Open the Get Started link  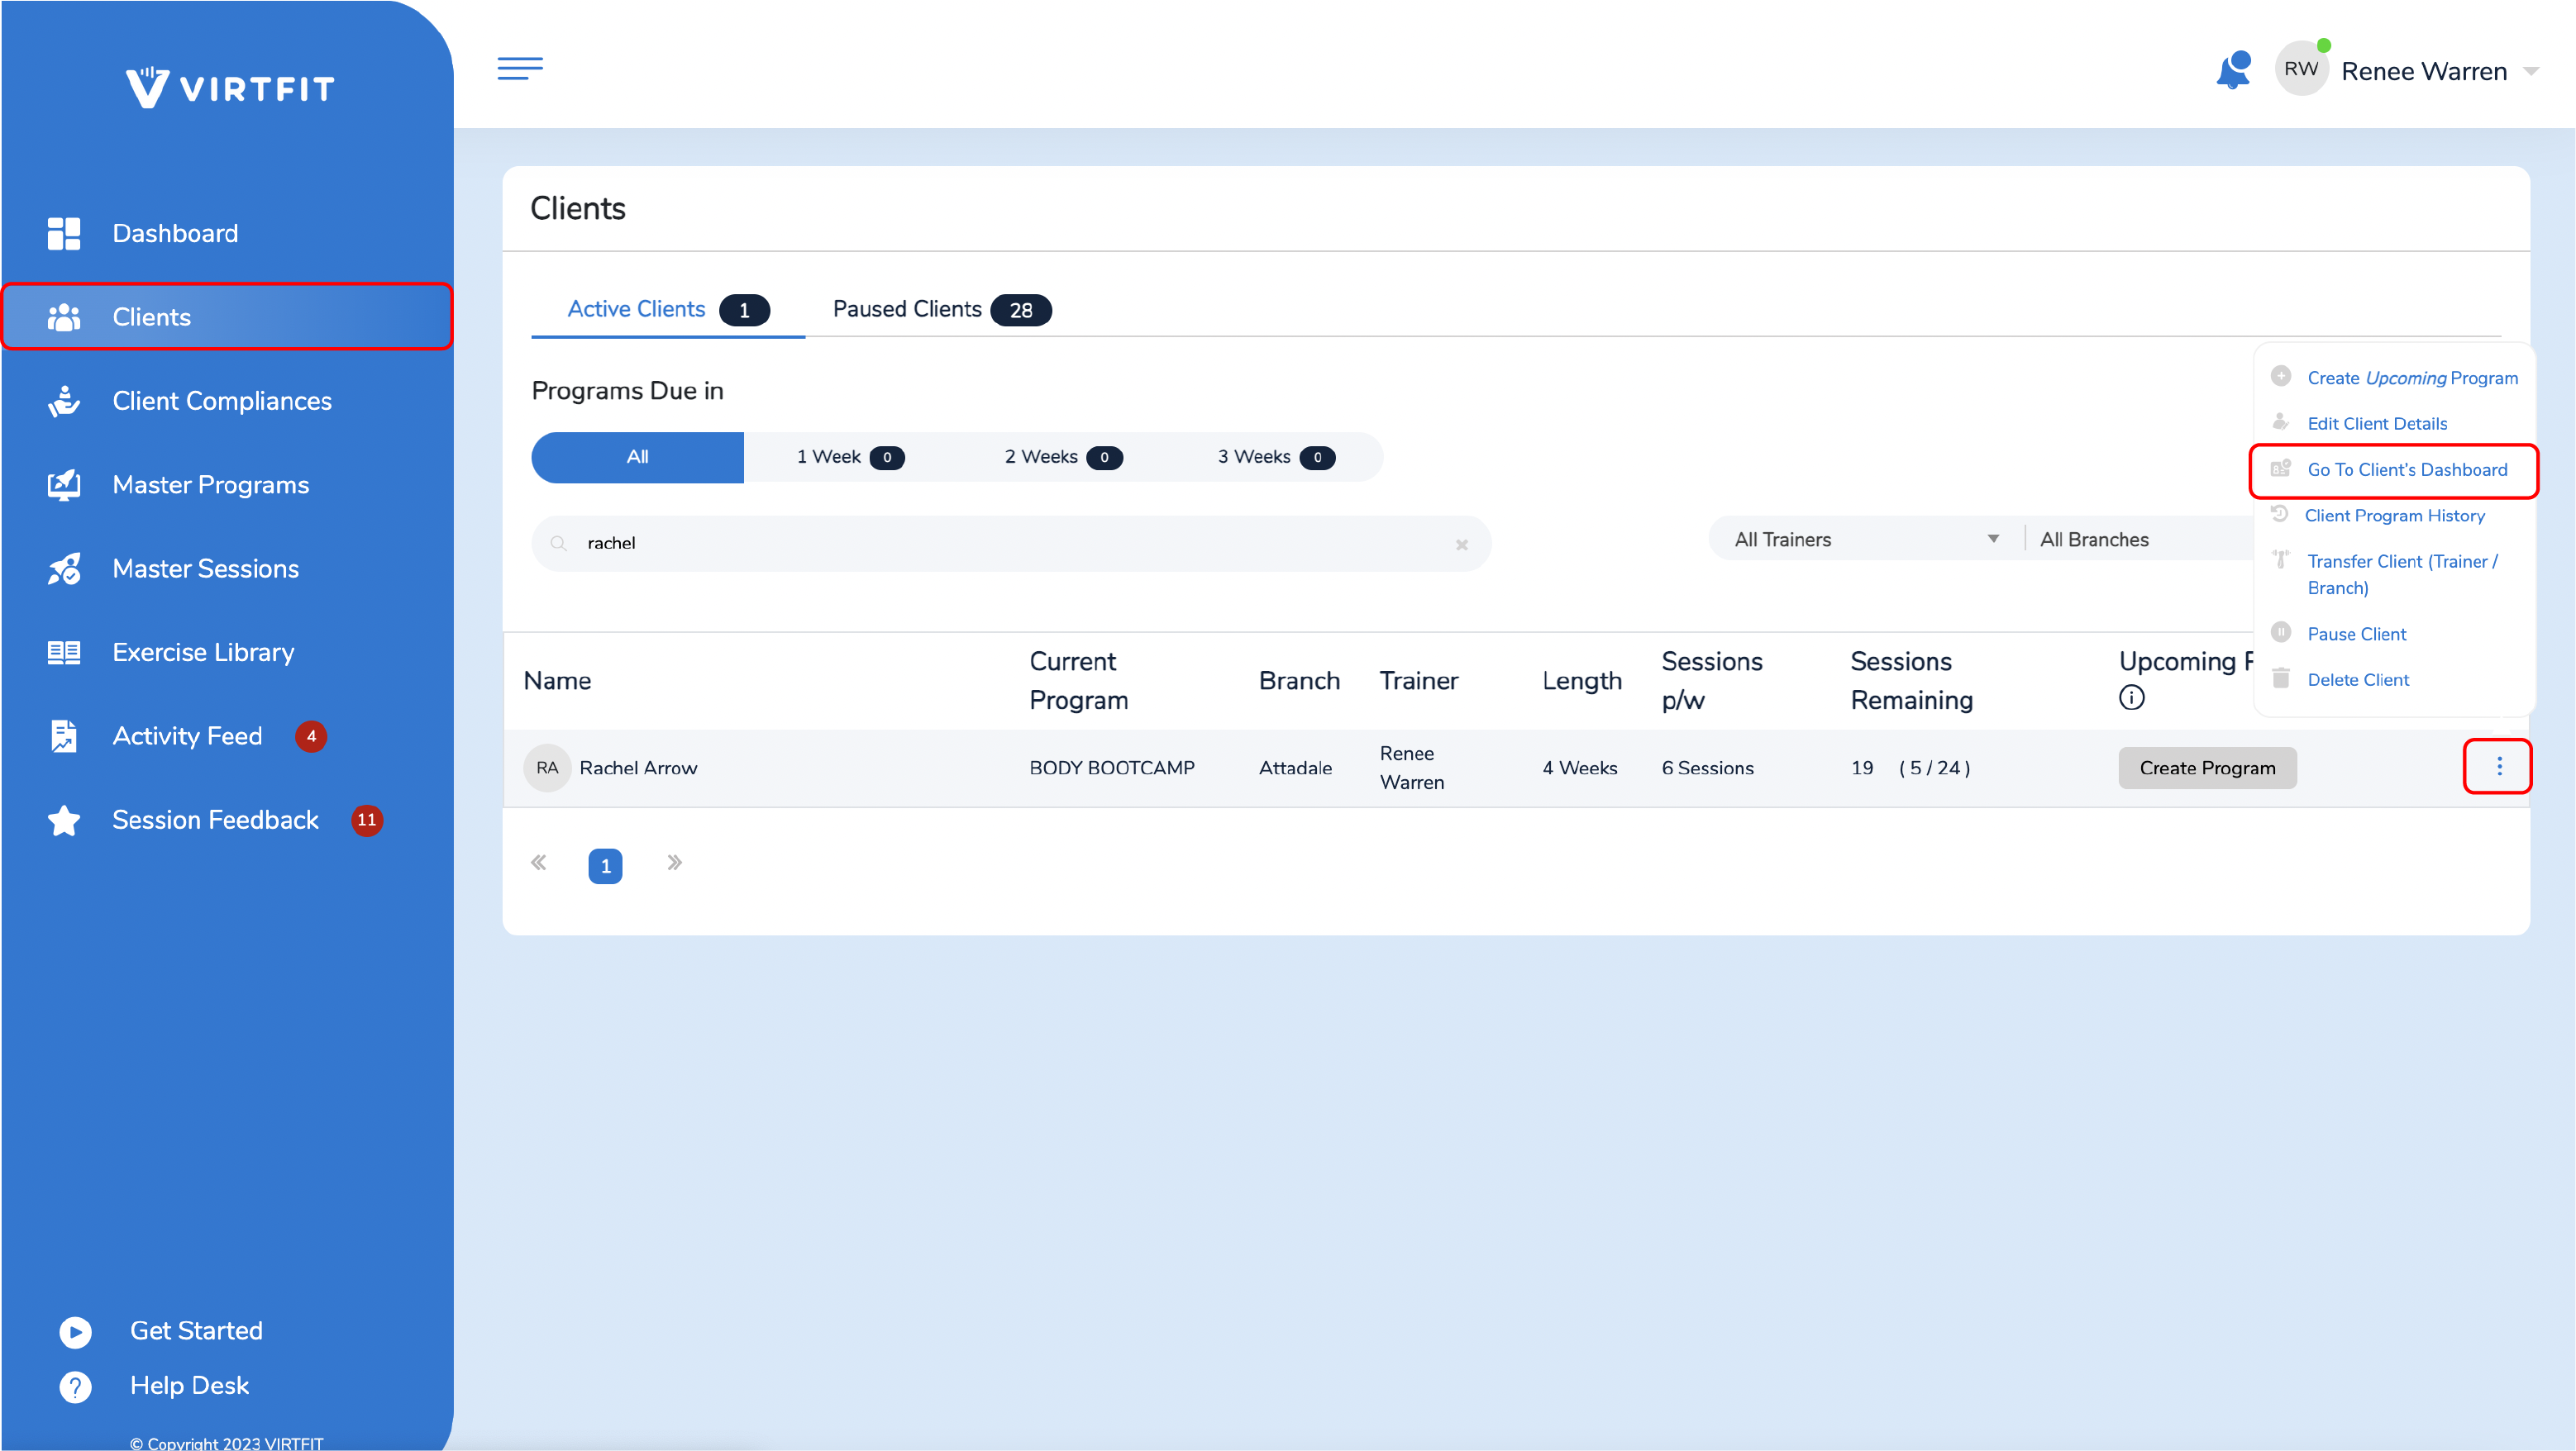tap(196, 1331)
